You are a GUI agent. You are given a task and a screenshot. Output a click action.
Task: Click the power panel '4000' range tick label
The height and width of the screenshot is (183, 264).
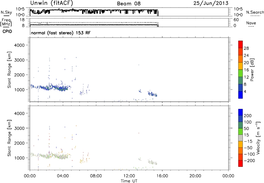point(19,45)
